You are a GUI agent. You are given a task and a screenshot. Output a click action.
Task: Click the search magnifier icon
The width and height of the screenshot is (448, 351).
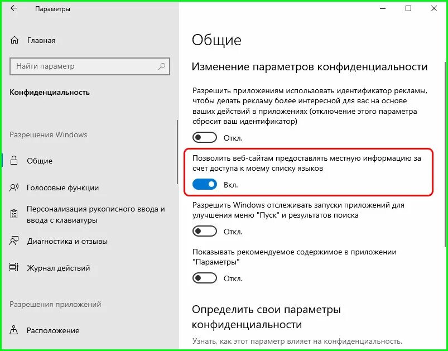[162, 66]
